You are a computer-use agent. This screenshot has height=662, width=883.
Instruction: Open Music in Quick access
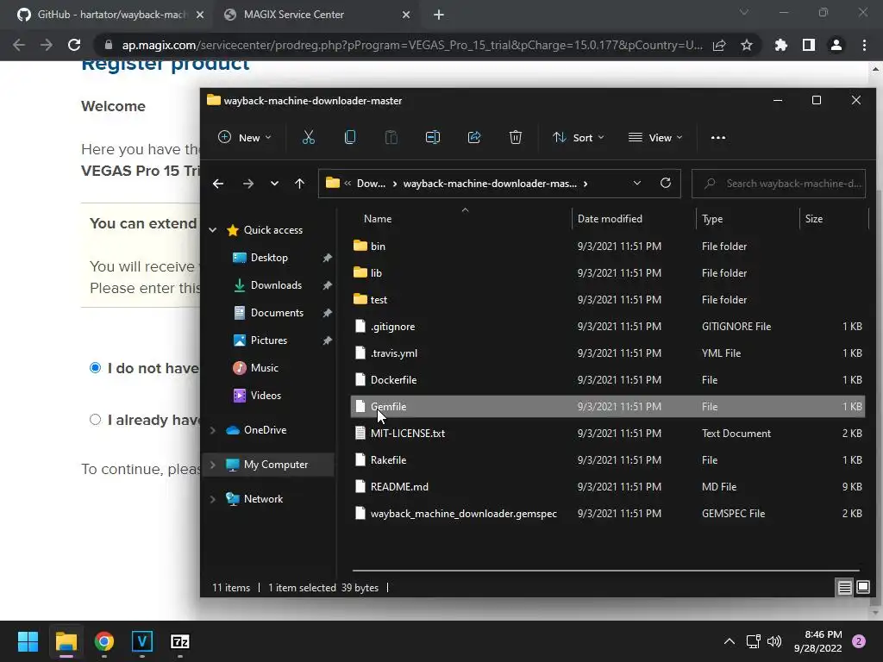[x=264, y=368]
